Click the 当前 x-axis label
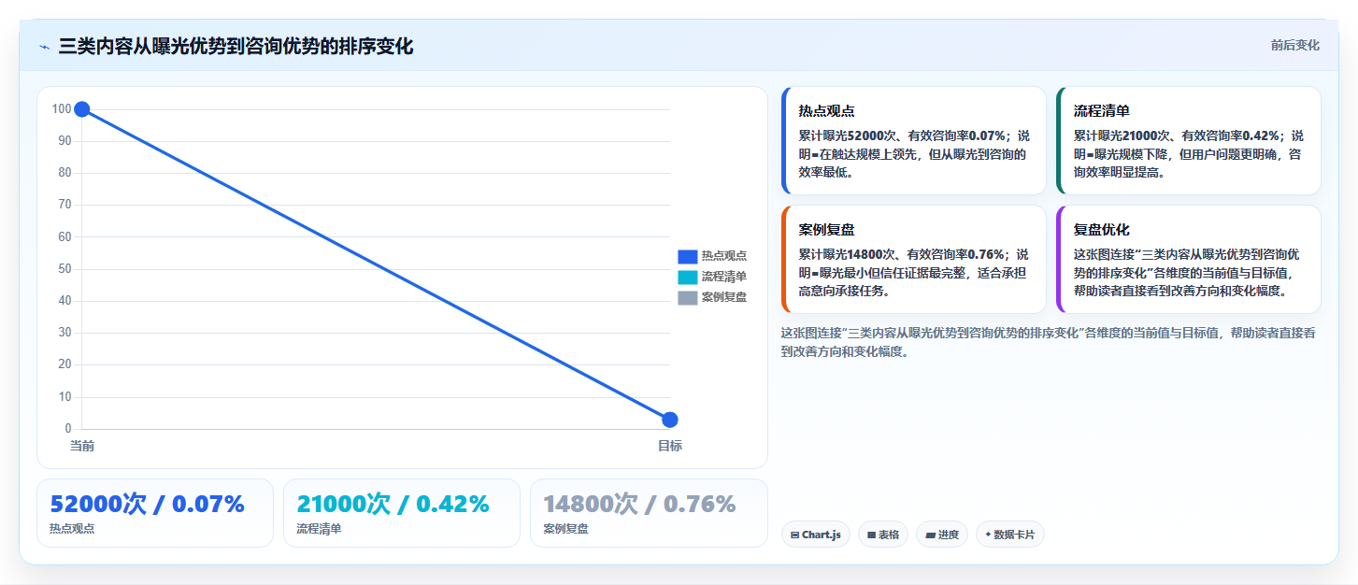The height and width of the screenshot is (585, 1358). click(x=82, y=446)
